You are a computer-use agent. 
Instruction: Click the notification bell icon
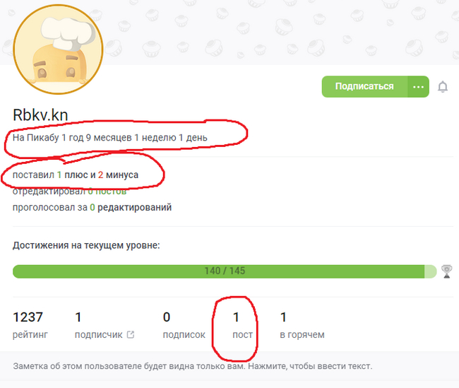tap(443, 87)
